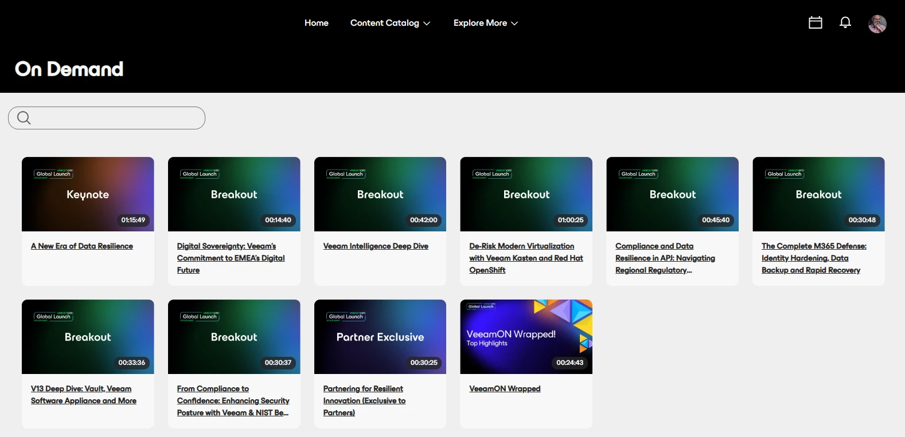This screenshot has height=437, width=905.
Task: Open the VeeamON Wrapped! Top Highlights thumbnail
Action: click(526, 337)
